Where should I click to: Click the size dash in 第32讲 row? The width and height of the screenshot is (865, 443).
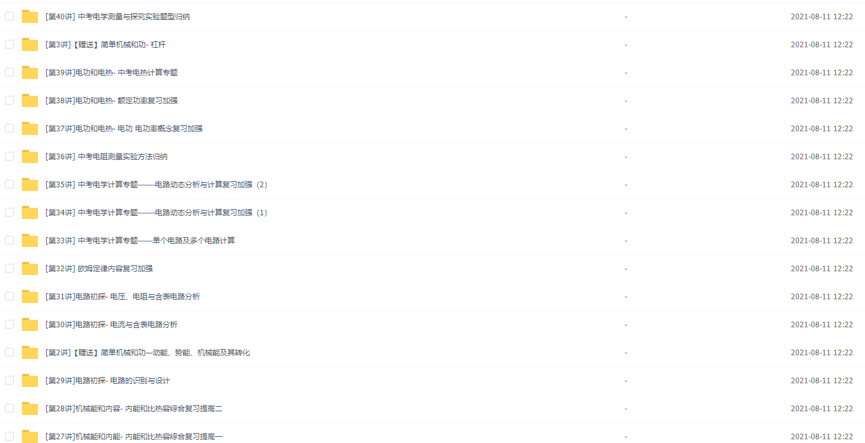pyautogui.click(x=626, y=269)
